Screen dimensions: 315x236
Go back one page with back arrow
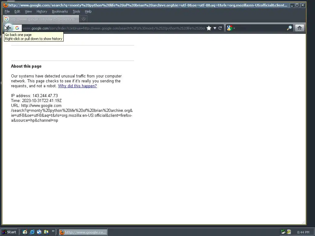[8, 28]
